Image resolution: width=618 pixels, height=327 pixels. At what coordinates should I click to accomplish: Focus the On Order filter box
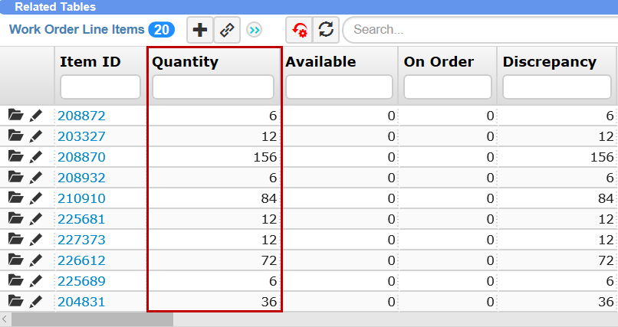(x=448, y=87)
